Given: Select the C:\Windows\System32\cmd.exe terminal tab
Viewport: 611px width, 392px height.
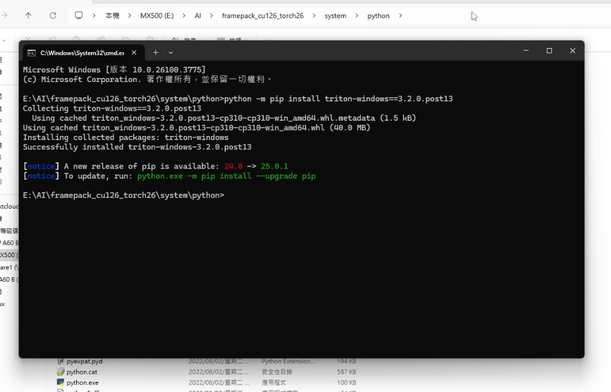Looking at the screenshot, I should (84, 53).
